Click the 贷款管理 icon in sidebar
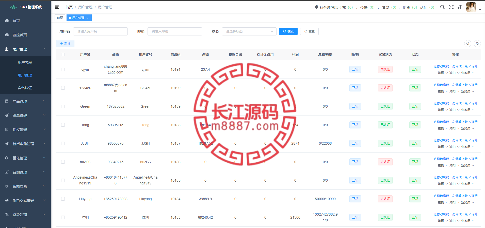 tap(7, 215)
